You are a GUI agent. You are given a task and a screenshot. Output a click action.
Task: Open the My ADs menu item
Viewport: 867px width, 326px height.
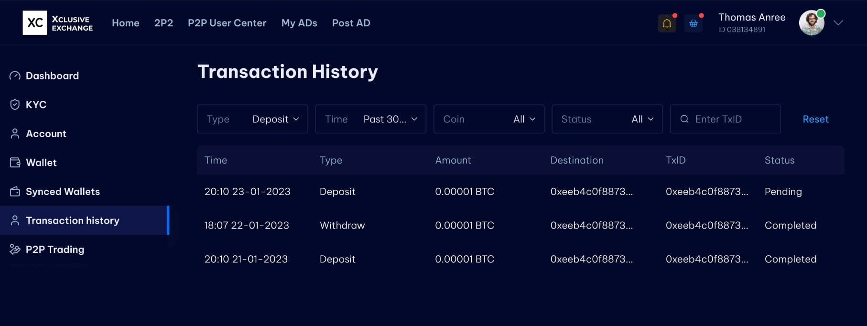(x=299, y=23)
